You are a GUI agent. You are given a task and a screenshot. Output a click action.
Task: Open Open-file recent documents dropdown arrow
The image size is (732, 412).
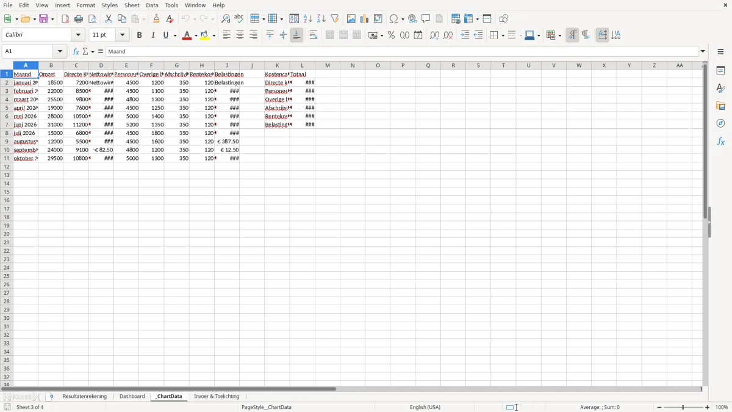click(x=34, y=19)
